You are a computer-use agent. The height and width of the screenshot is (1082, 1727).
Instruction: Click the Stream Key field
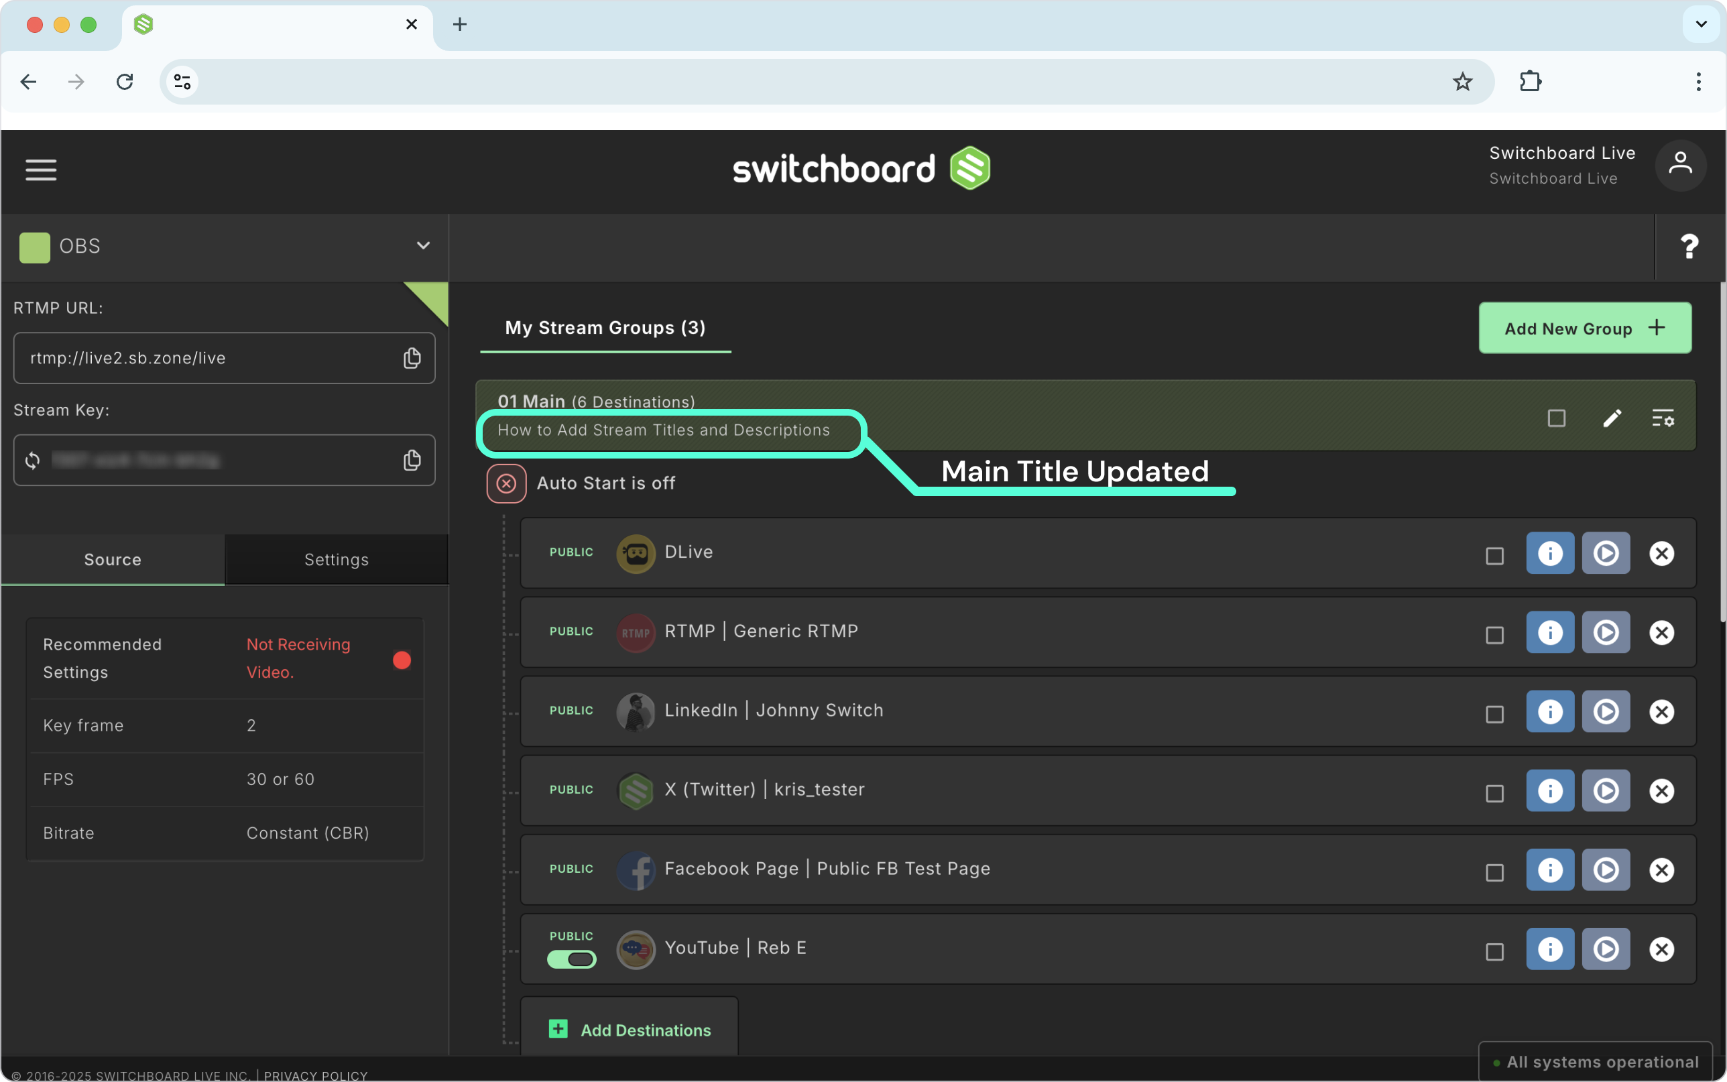coord(224,460)
